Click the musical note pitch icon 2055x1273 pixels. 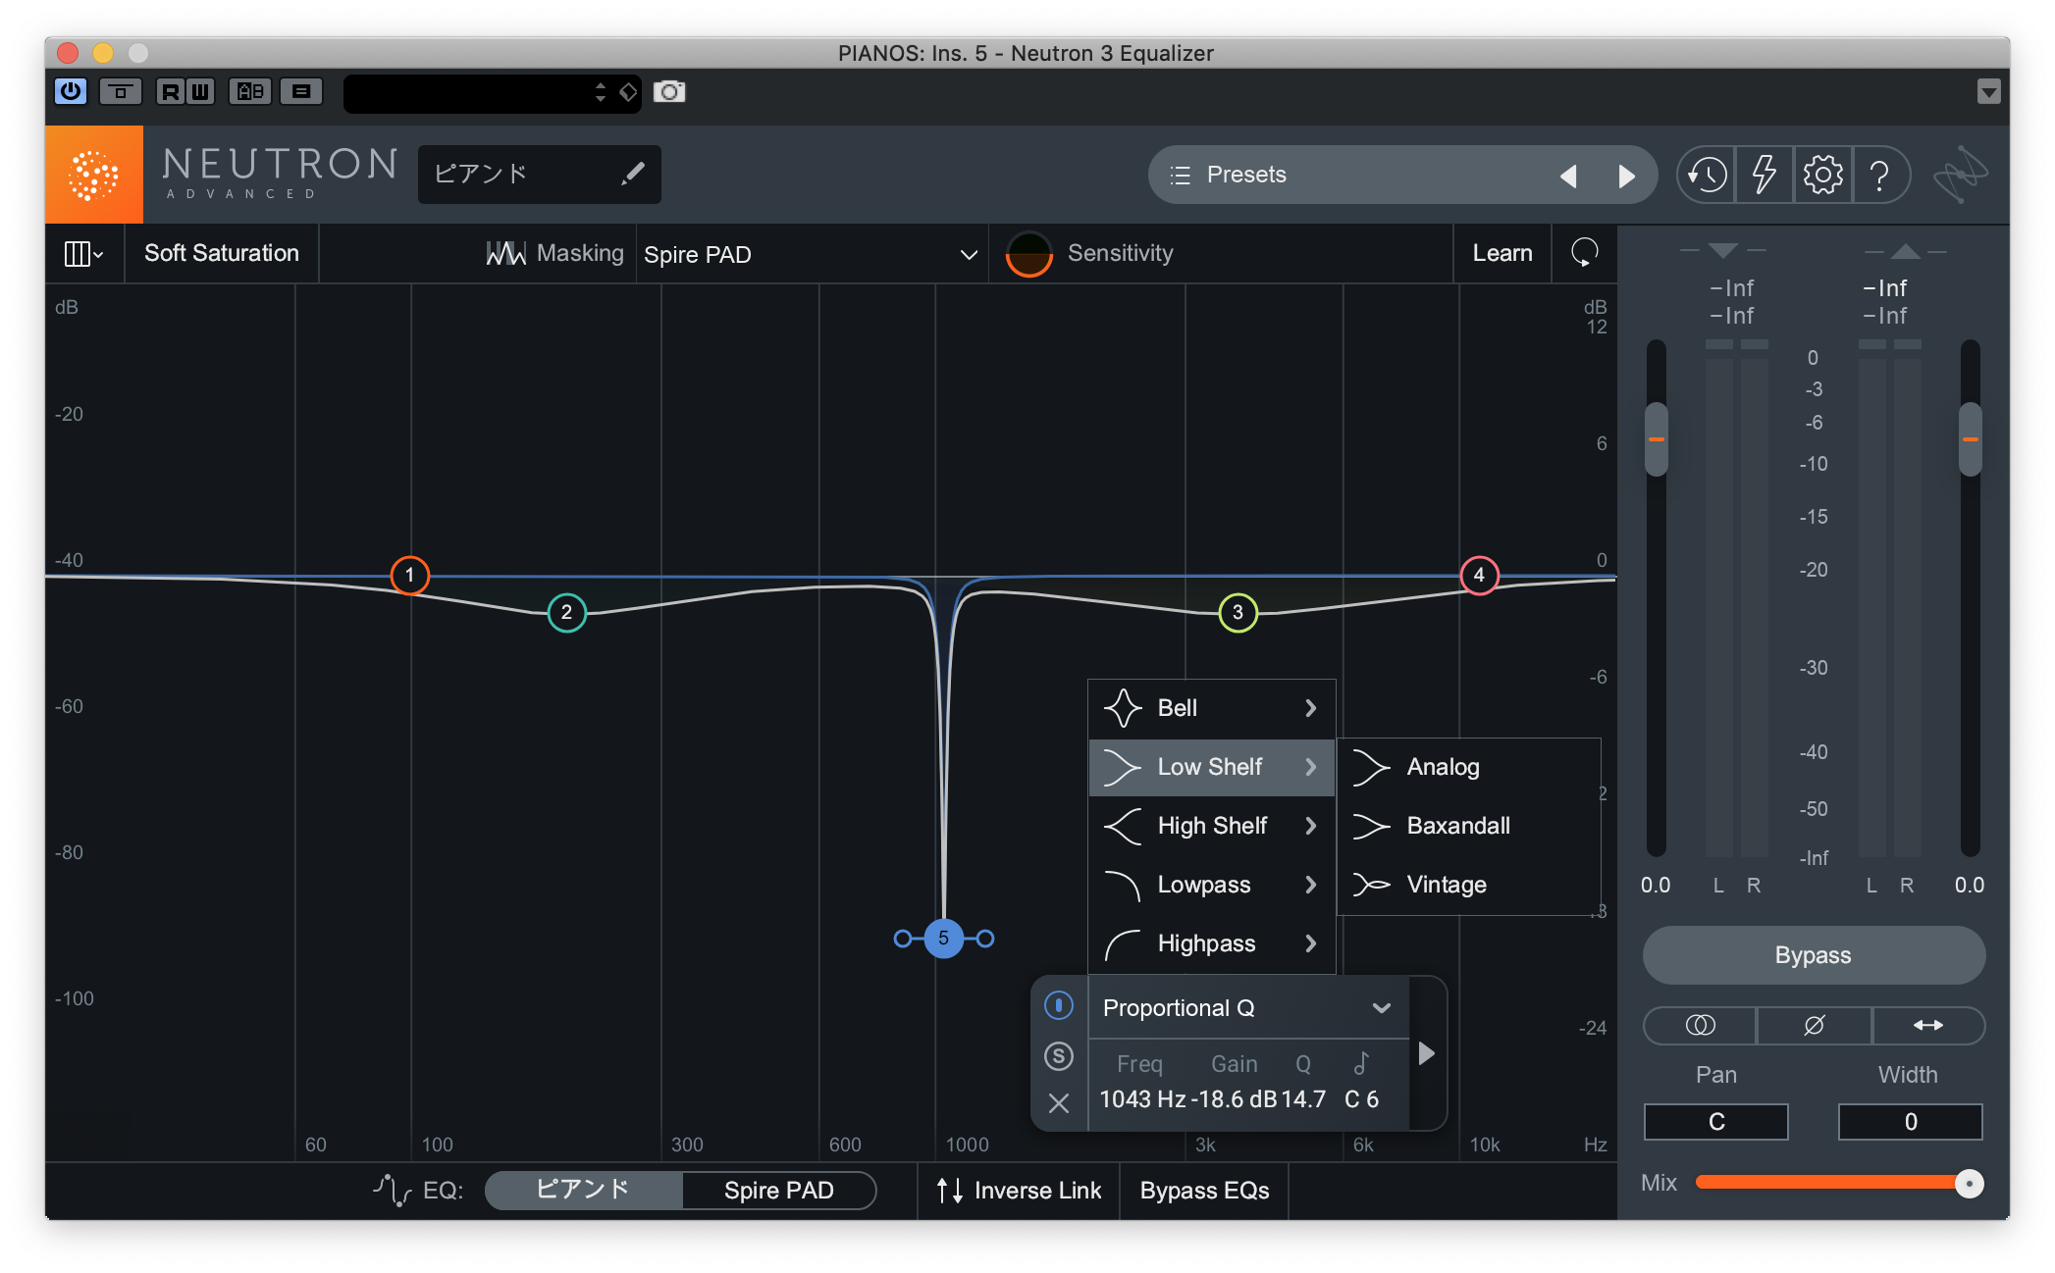tap(1361, 1063)
